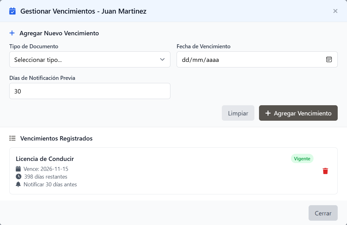Screen dimensions: 347x225
Task: Click the Cerrar button
Action: 323,213
